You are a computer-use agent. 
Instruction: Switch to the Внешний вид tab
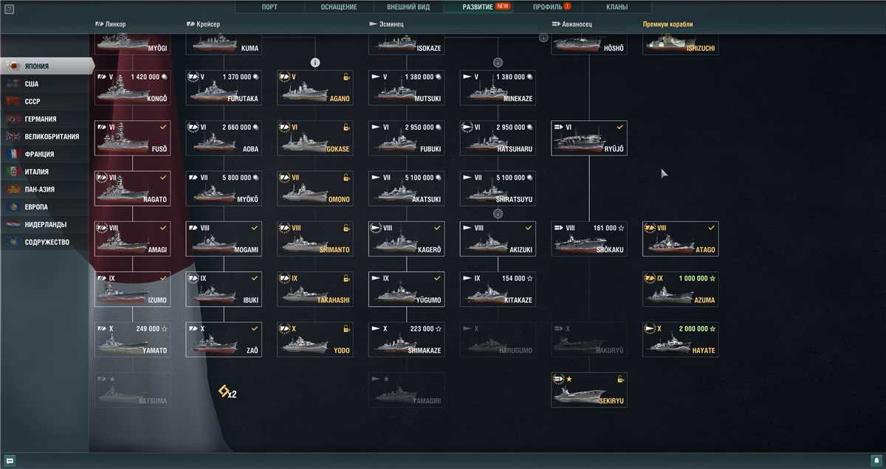pos(409,7)
